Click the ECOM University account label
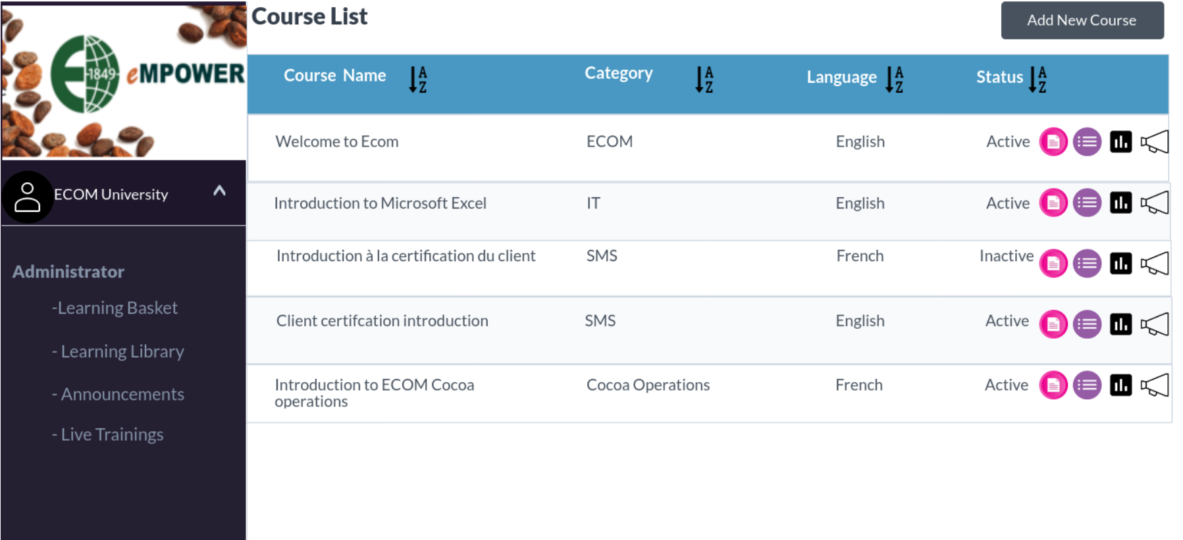The height and width of the screenshot is (540, 1183). (111, 195)
